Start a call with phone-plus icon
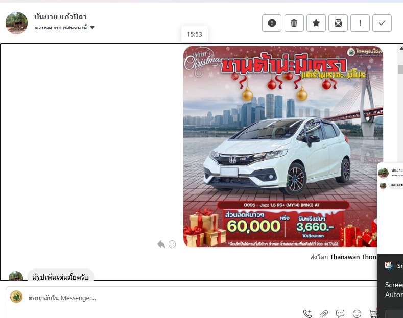 [307, 313]
